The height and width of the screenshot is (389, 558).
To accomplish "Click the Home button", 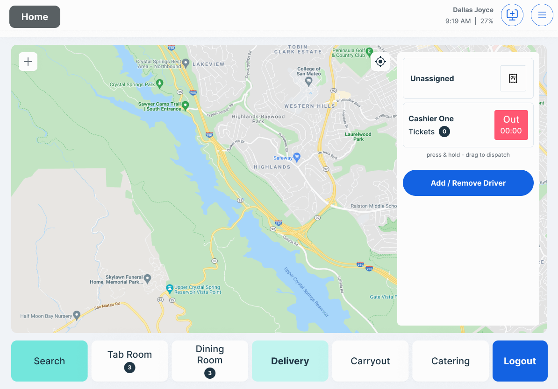I will 35,17.
